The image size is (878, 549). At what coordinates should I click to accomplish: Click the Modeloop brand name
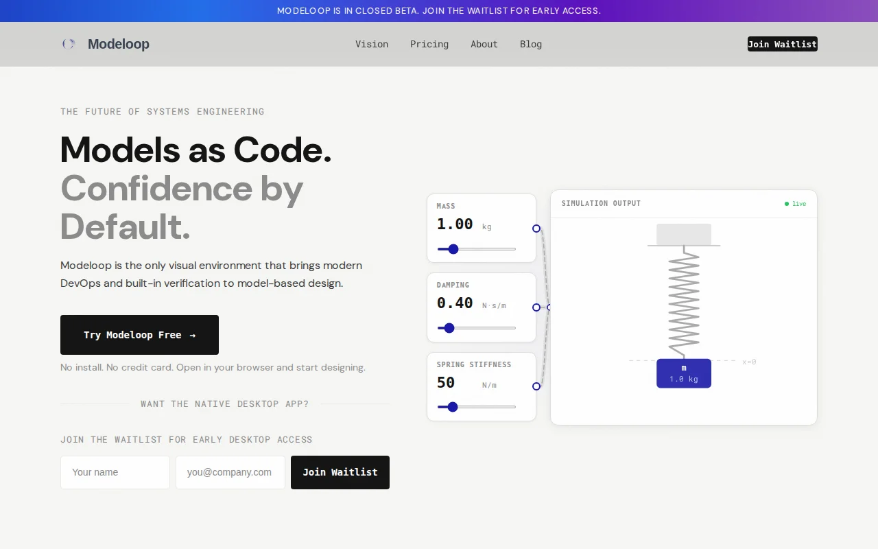tap(119, 44)
